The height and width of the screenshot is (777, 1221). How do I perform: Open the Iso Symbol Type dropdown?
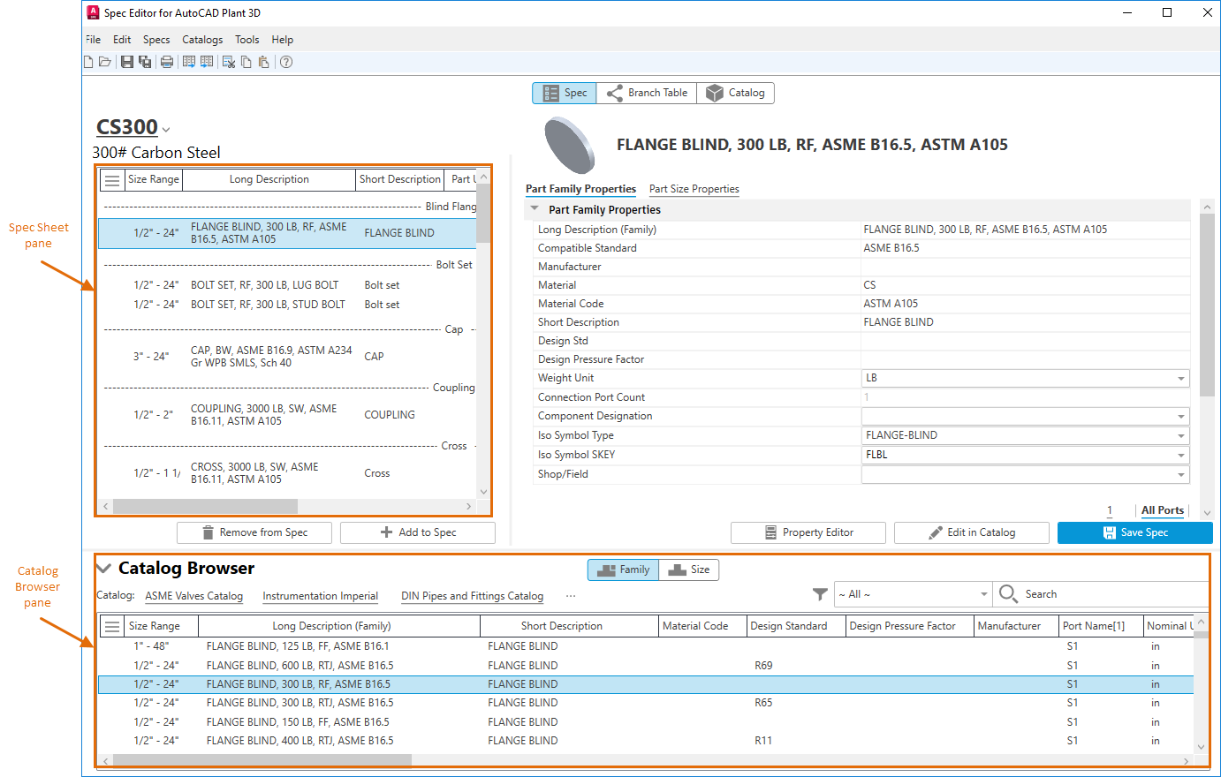(1181, 436)
